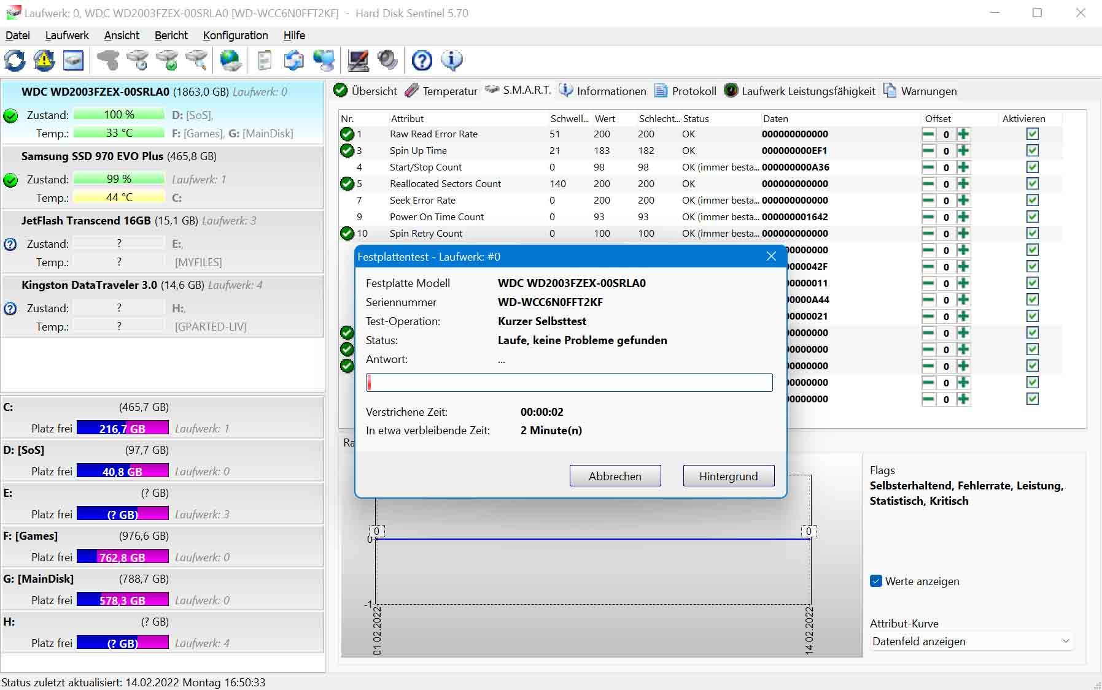Click the computer configuration toolbar icon
The height and width of the screenshot is (690, 1102).
[x=358, y=60]
